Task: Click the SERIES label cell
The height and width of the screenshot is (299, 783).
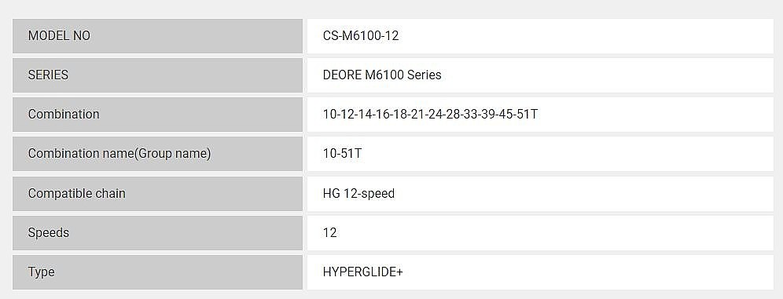Action: point(157,75)
